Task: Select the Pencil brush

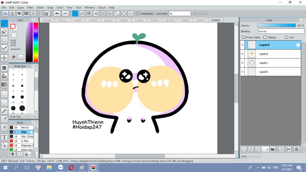Action: [x=22, y=128]
